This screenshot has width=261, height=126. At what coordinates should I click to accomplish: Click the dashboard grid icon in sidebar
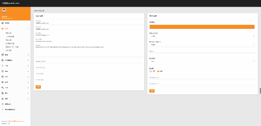click(3, 23)
